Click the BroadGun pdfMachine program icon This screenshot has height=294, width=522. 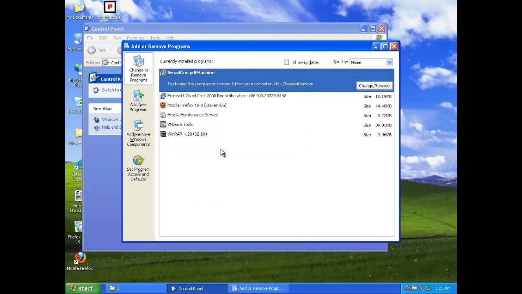pos(163,73)
